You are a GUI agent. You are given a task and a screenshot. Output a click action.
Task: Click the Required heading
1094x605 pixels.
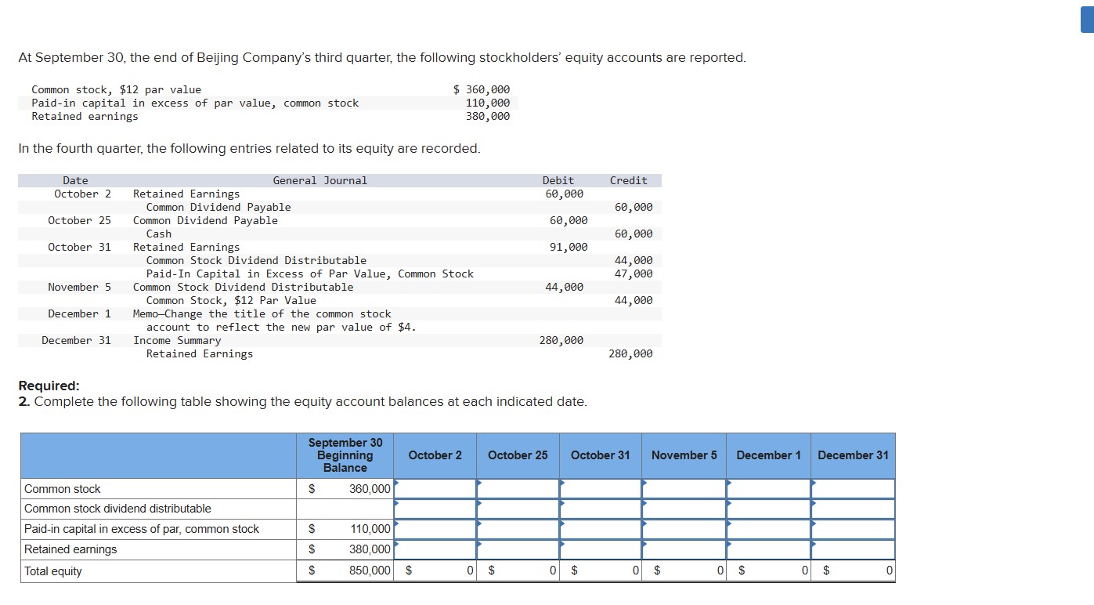pyautogui.click(x=49, y=386)
